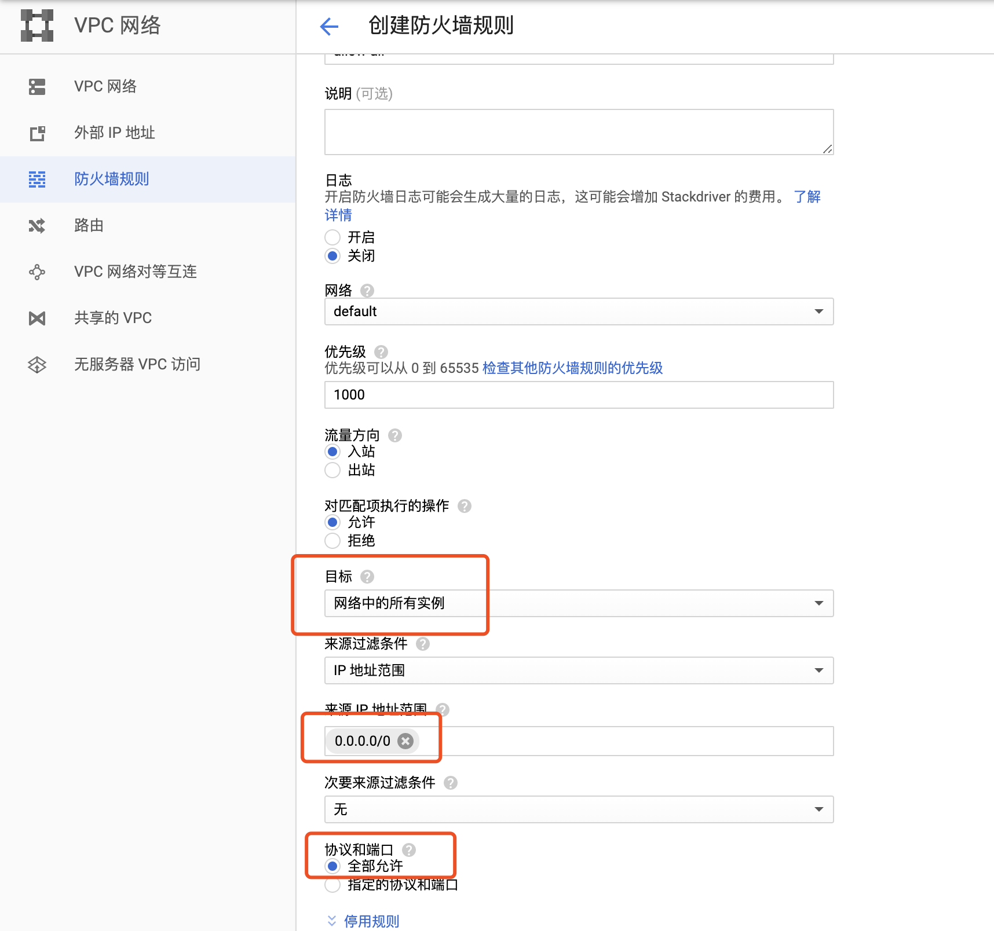Click inside the 说明 description textarea

579,132
